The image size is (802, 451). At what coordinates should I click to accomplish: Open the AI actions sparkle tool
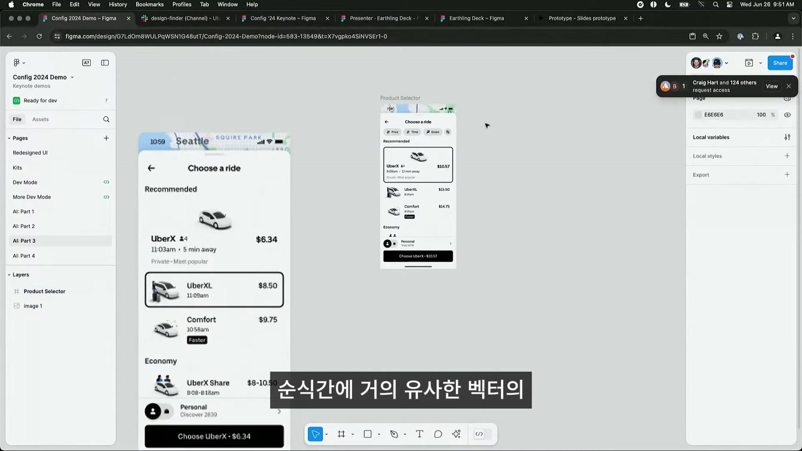pyautogui.click(x=456, y=434)
